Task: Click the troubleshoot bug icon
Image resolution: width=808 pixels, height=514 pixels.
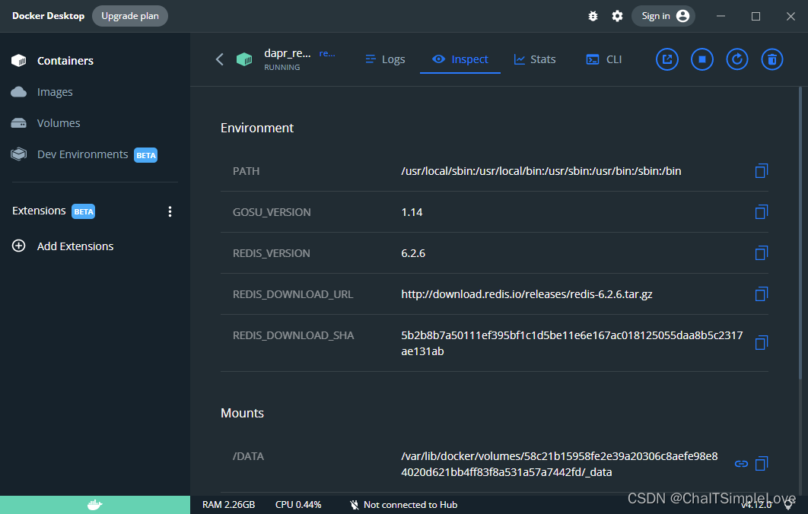Action: [593, 15]
